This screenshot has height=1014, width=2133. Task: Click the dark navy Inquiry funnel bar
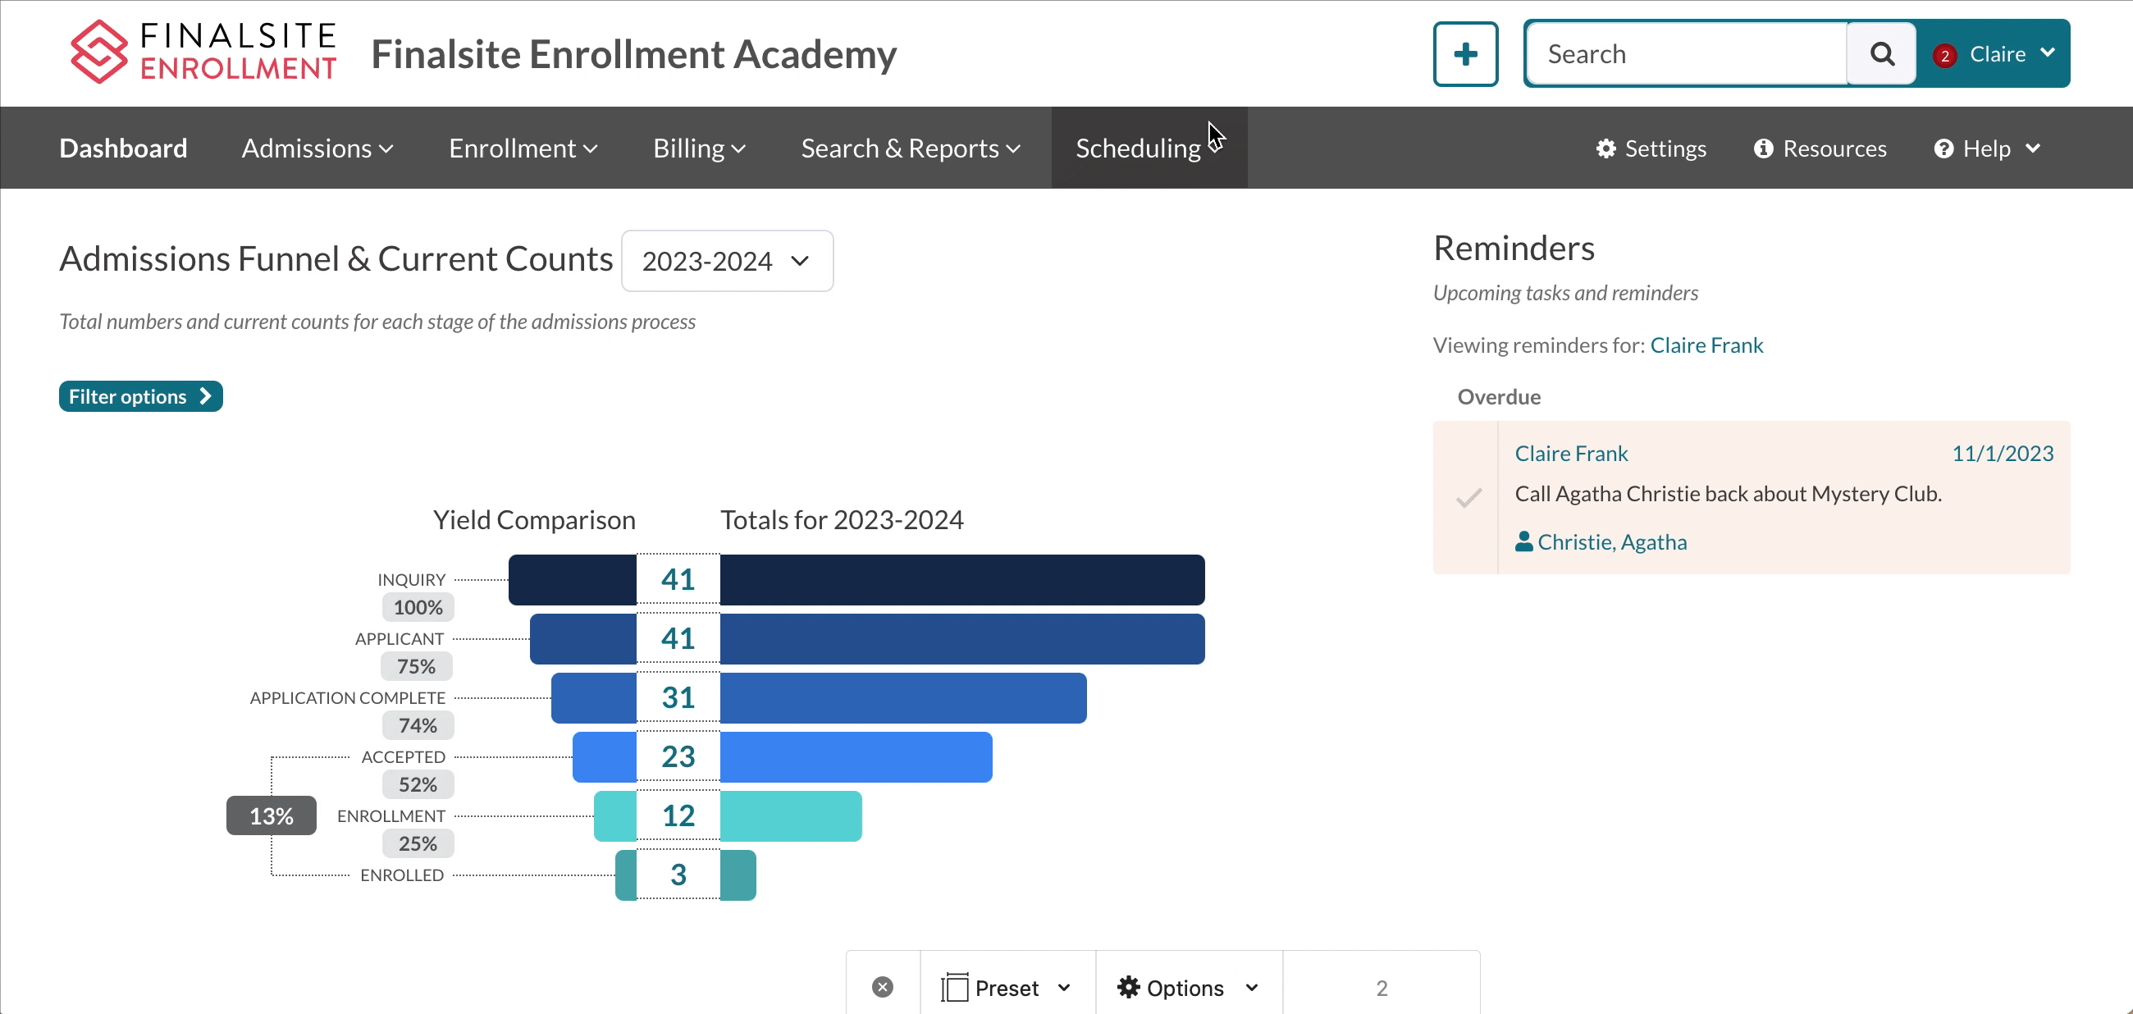pyautogui.click(x=961, y=579)
